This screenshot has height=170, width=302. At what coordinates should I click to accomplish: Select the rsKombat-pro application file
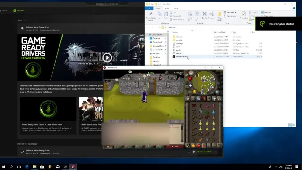(217, 56)
